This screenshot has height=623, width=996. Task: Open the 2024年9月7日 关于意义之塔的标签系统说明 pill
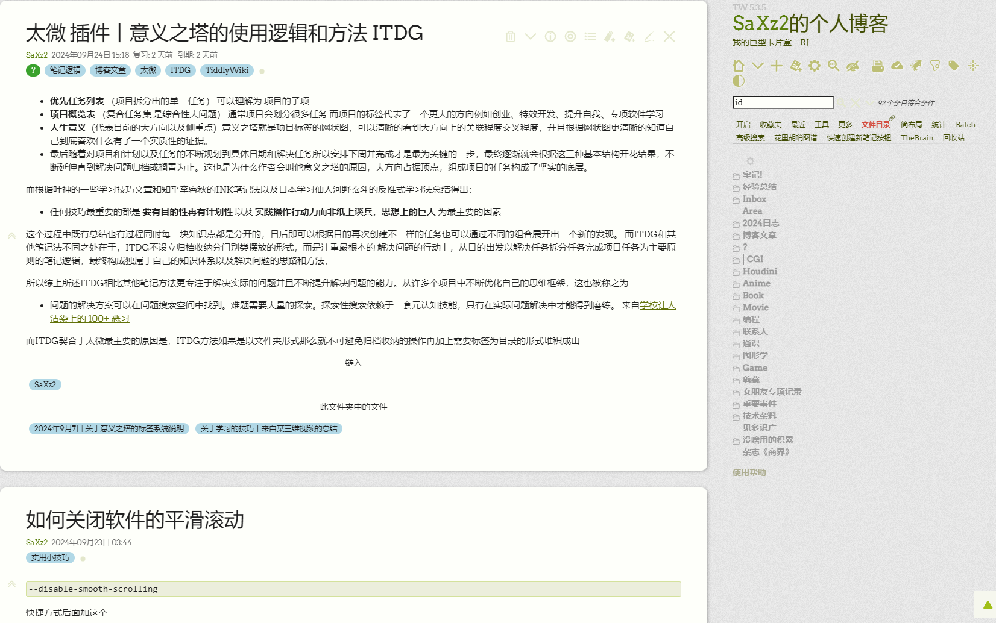[109, 428]
